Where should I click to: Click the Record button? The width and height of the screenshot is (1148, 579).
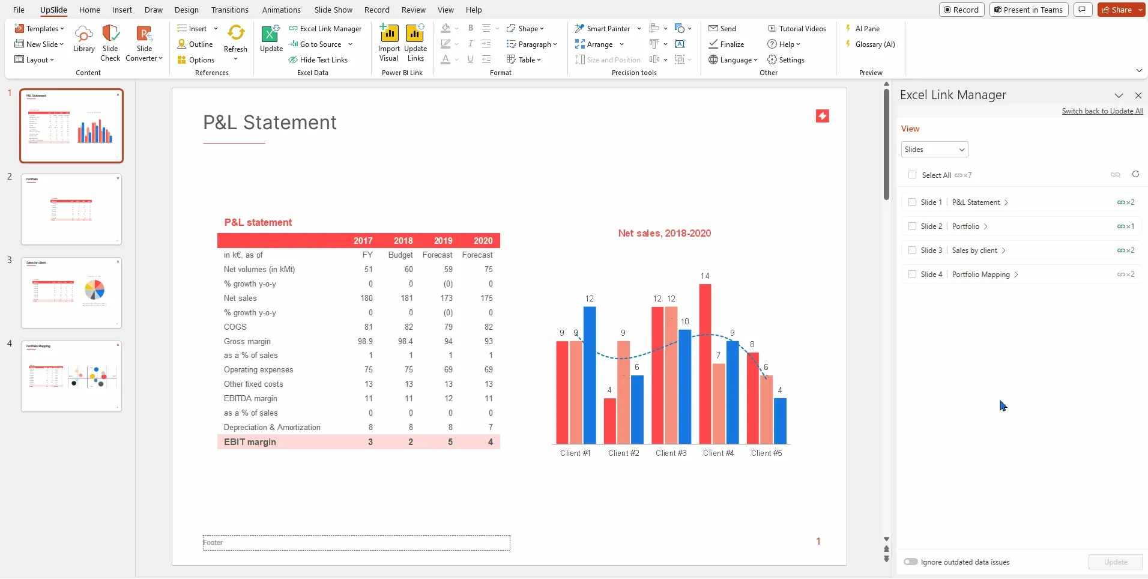(961, 10)
